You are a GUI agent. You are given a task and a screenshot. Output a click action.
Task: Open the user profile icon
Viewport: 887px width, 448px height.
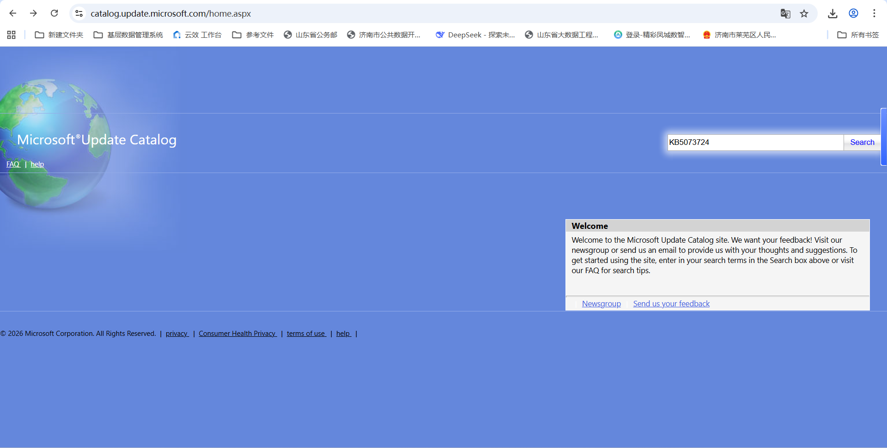click(853, 13)
